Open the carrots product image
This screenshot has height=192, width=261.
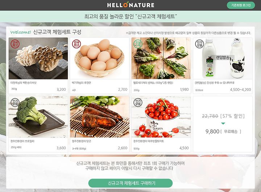click(100, 117)
